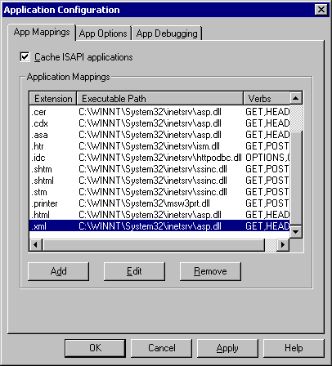Sort by the Verbs column header

click(267, 99)
